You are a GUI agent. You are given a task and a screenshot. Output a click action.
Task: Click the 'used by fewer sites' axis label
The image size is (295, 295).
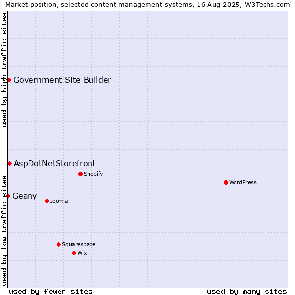click(51, 292)
